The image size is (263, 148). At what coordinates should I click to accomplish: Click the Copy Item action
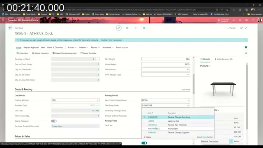pos(22,53)
